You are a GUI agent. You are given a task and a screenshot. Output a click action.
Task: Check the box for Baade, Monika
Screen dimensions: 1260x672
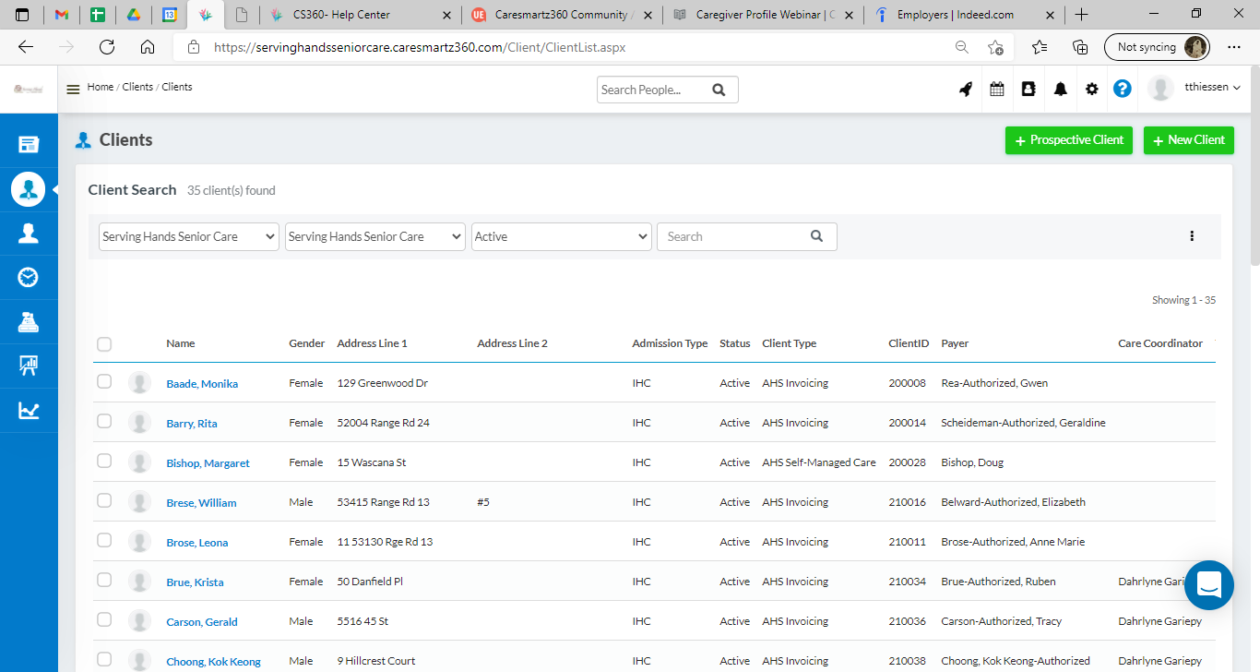104,382
